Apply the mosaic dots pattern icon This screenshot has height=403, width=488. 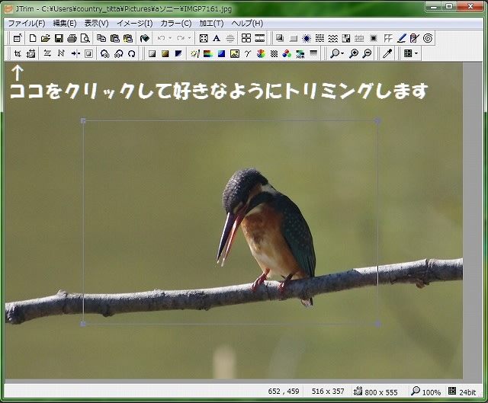tap(274, 54)
